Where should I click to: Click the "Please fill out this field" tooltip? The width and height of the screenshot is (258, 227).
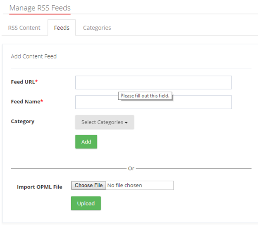[145, 96]
